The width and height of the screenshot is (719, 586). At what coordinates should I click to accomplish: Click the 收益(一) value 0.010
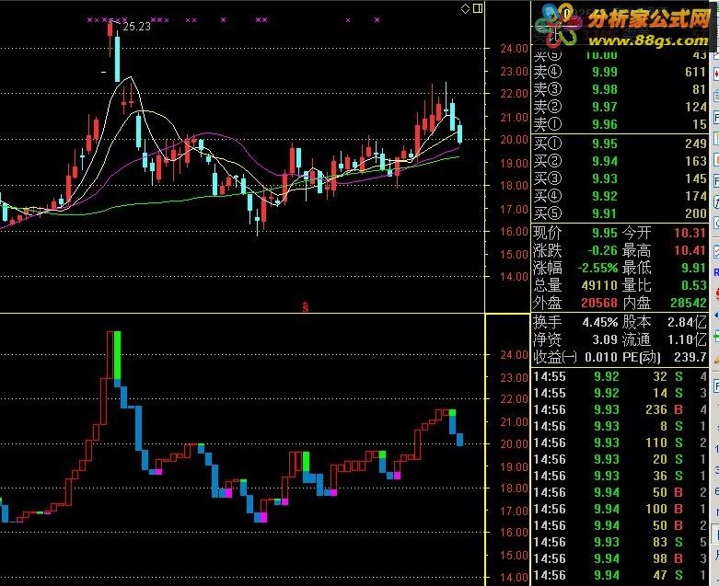tap(599, 357)
